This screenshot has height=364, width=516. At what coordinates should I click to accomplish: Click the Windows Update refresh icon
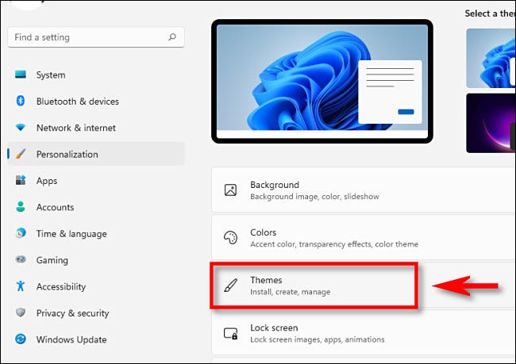(21, 339)
